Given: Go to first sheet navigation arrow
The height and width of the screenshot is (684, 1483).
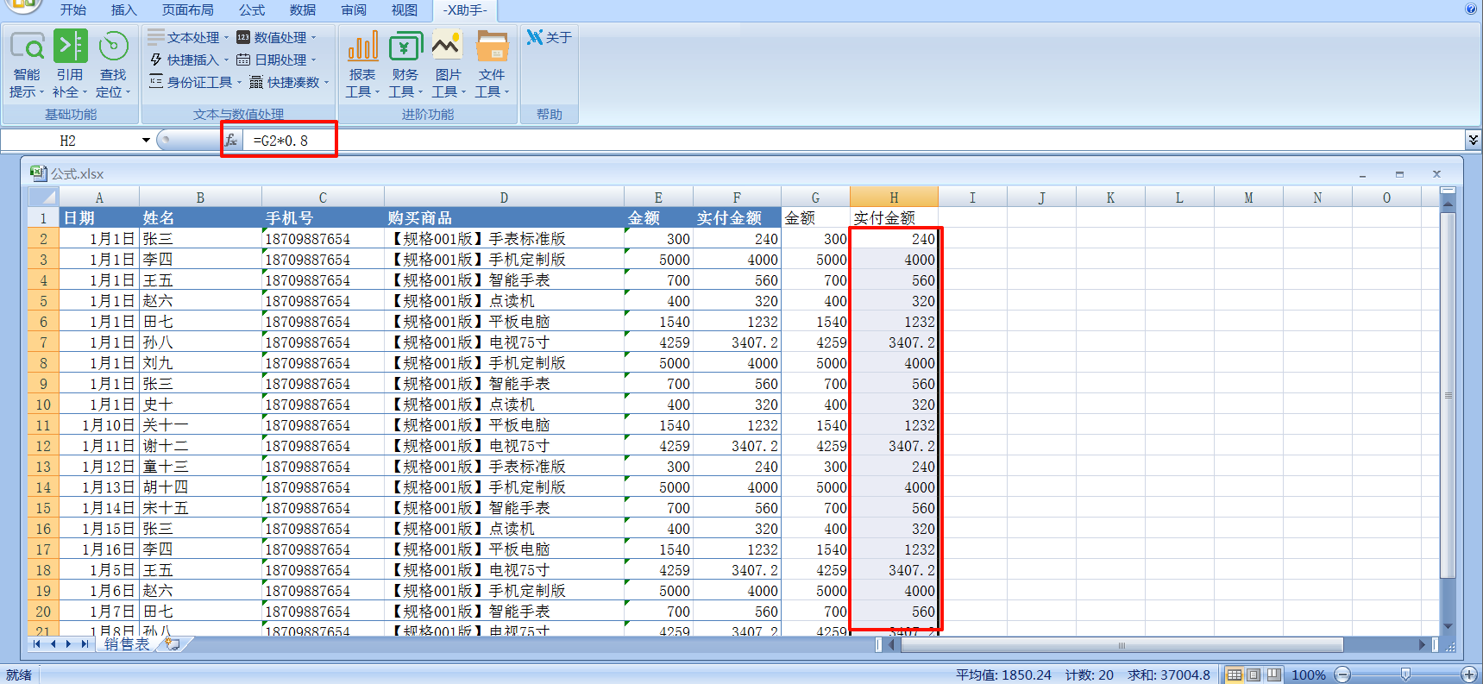Looking at the screenshot, I should pyautogui.click(x=36, y=644).
